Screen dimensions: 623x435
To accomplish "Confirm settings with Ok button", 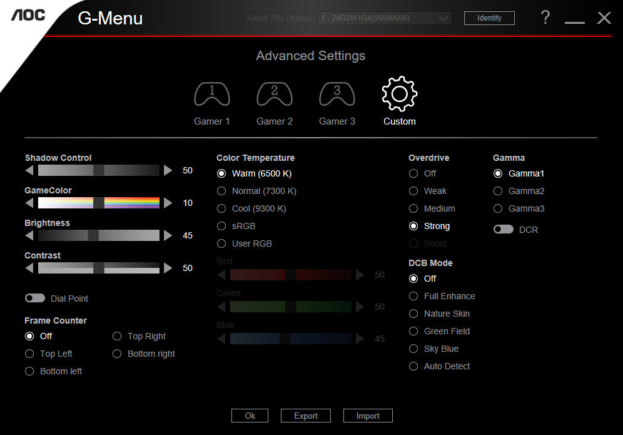I will (250, 416).
